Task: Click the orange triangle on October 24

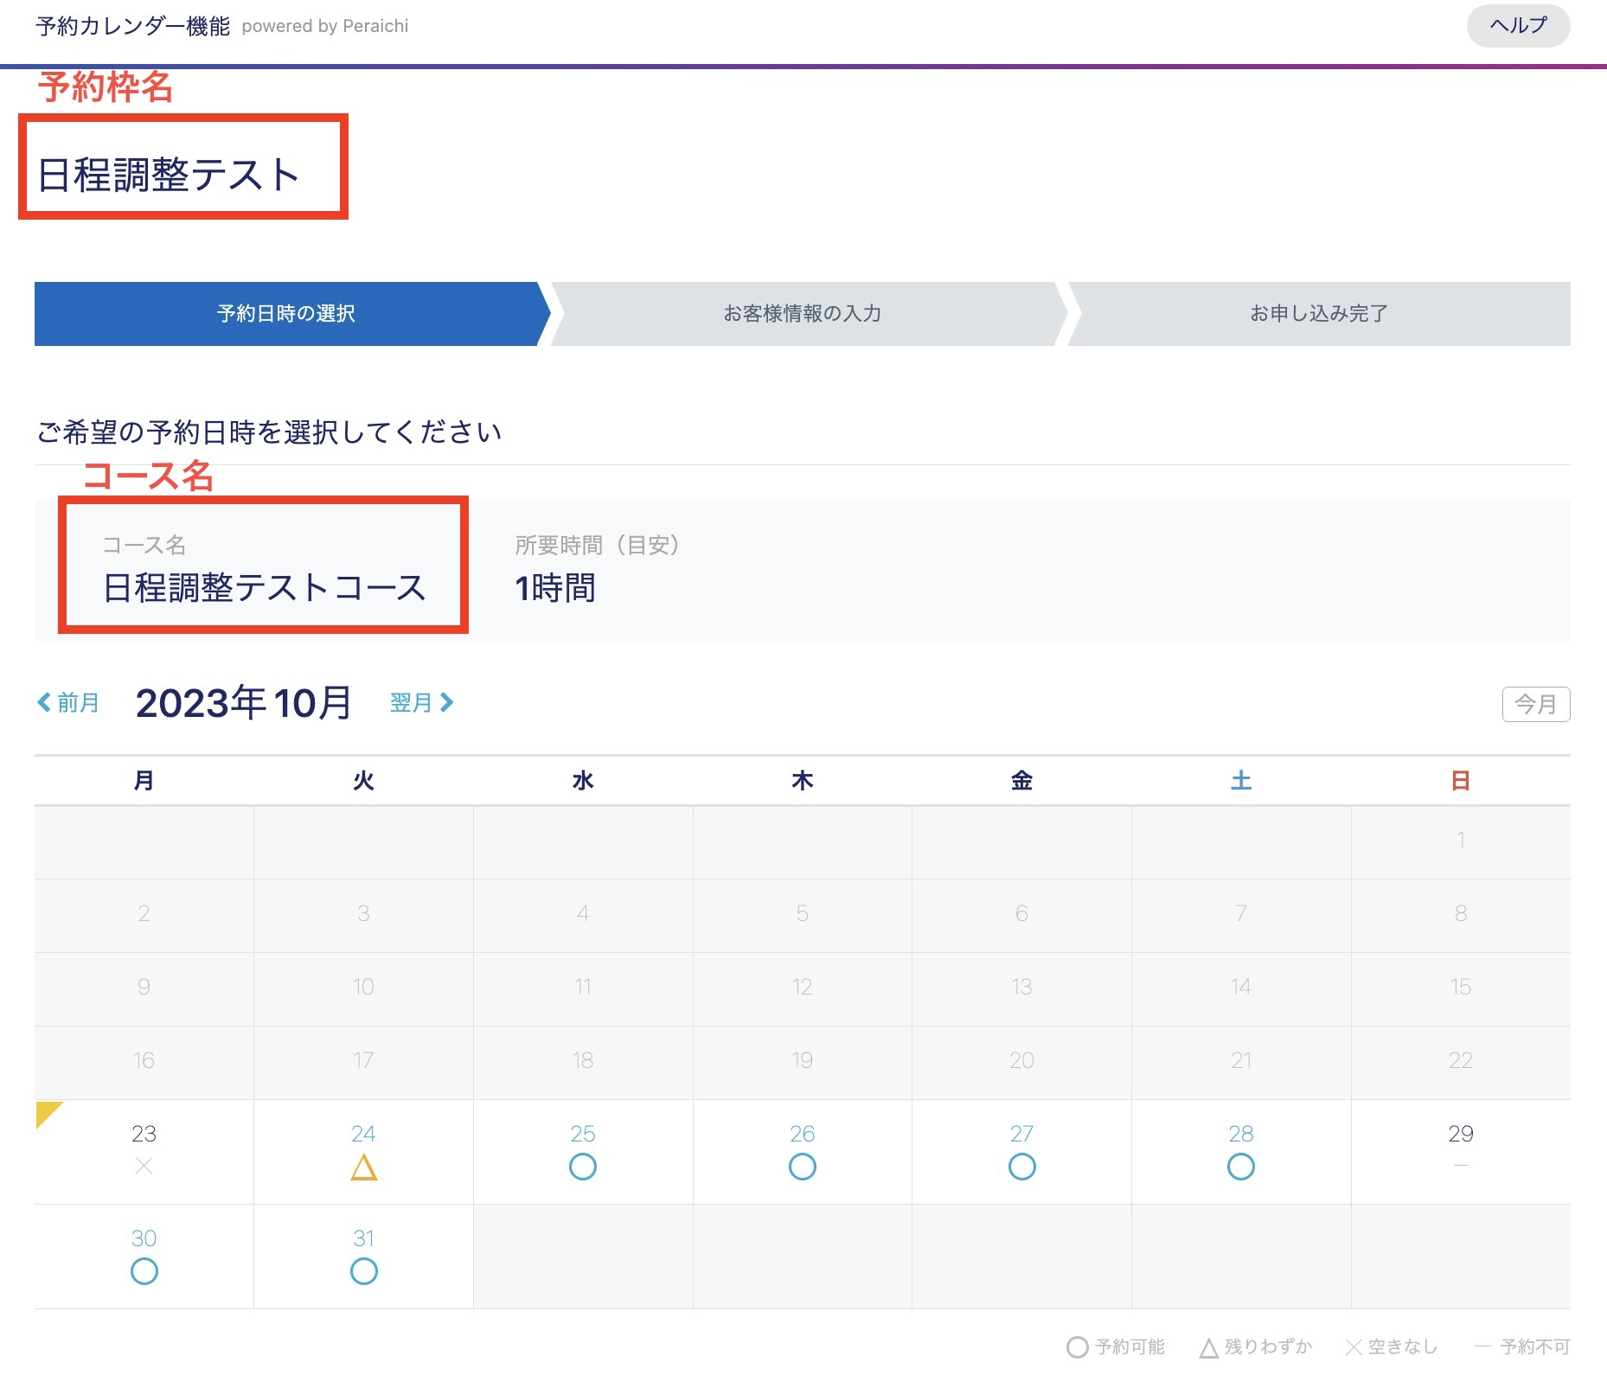Action: point(363,1167)
